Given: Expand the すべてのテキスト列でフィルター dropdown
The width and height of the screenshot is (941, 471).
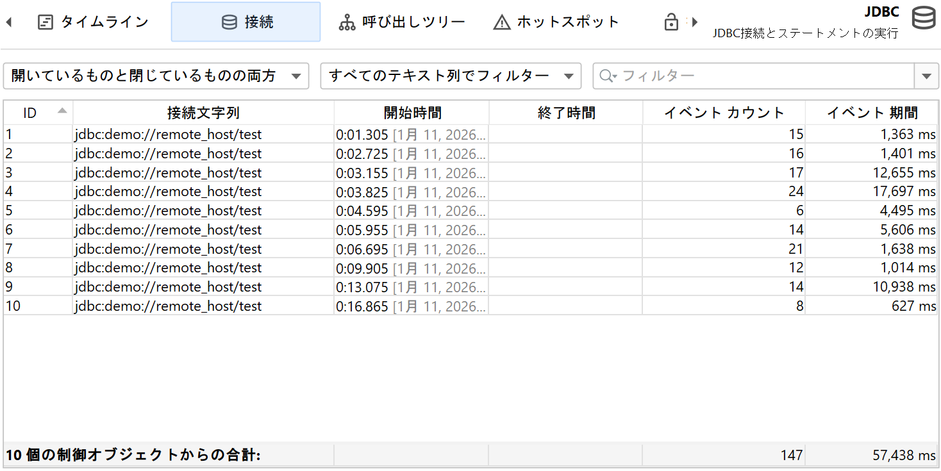Looking at the screenshot, I should tap(450, 76).
